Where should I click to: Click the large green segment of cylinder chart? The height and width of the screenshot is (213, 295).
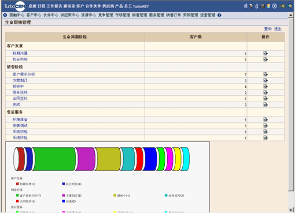pyautogui.click(x=54, y=159)
